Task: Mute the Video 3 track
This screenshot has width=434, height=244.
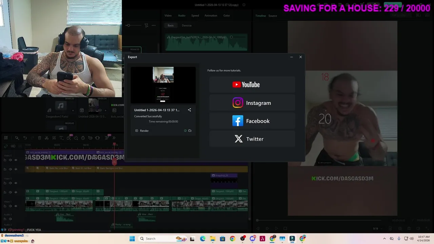Action: pos(10,183)
